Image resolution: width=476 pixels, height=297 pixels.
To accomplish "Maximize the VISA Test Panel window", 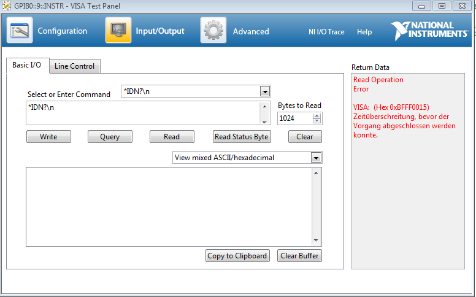I will point(442,6).
